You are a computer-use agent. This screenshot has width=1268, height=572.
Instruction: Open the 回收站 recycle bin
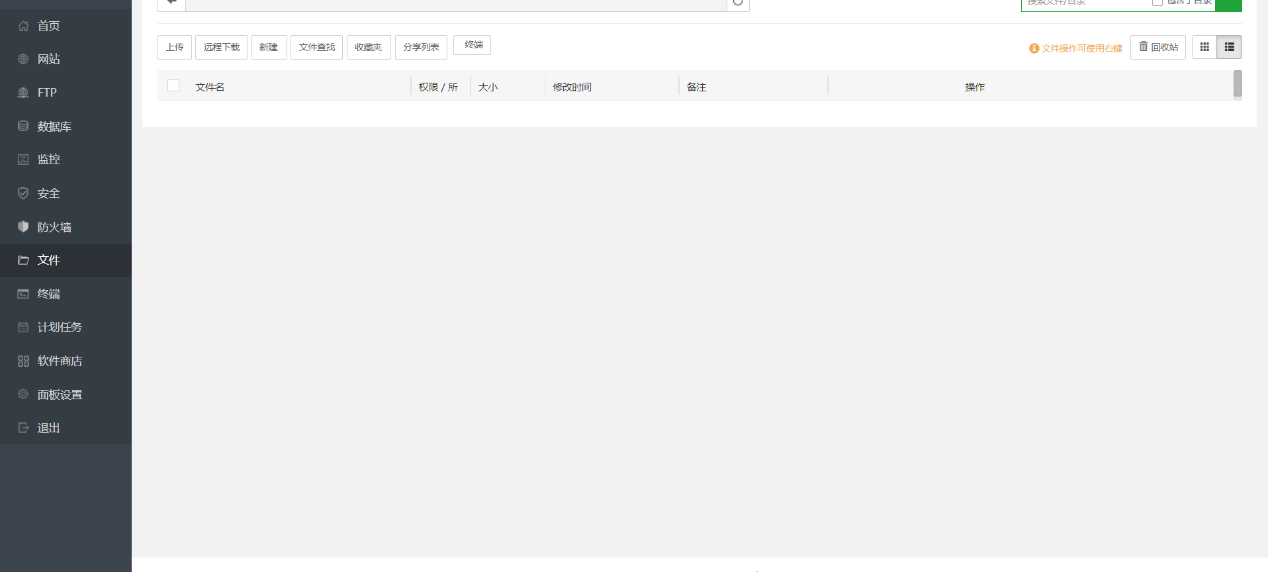pos(1158,47)
